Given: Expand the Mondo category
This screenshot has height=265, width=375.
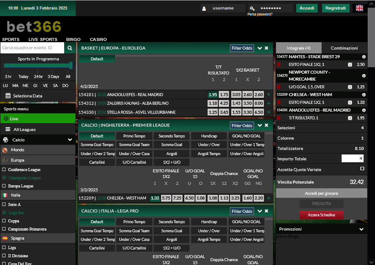Looking at the screenshot, I should click(x=38, y=150).
